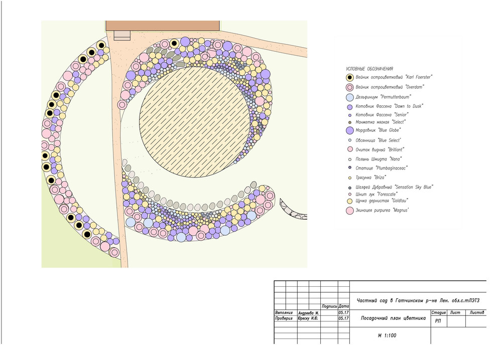Select the Щучка дернистая "Goldtau" legend circle
Viewport: 497px width, 354px height.
pos(350,201)
